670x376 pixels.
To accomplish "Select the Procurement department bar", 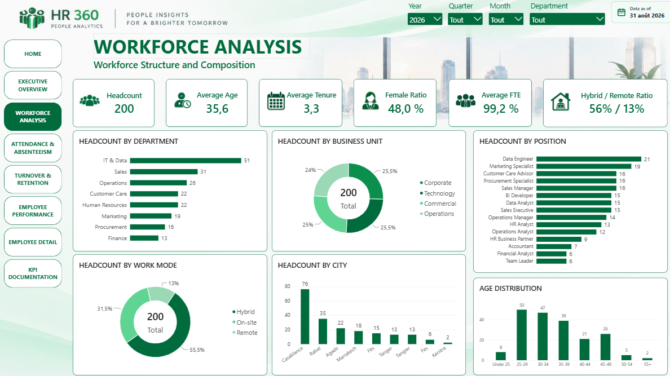I will click(147, 227).
